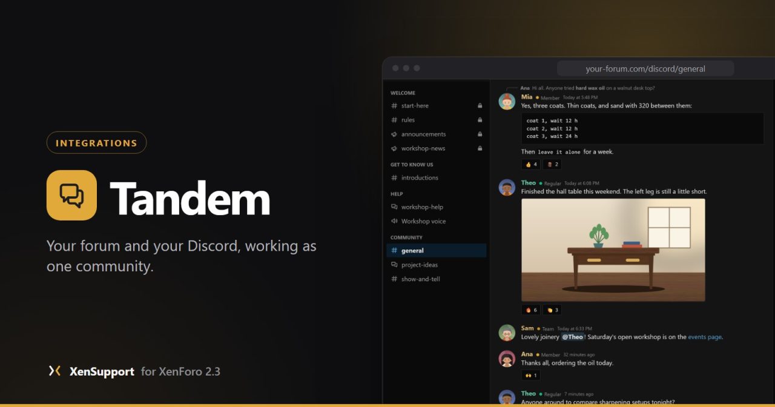Toggle the reaction with count 2 on Mia's message
Screen dimensions: 775x407
point(553,164)
